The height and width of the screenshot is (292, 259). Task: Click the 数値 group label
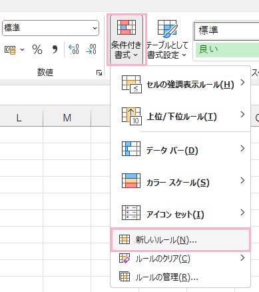point(45,73)
